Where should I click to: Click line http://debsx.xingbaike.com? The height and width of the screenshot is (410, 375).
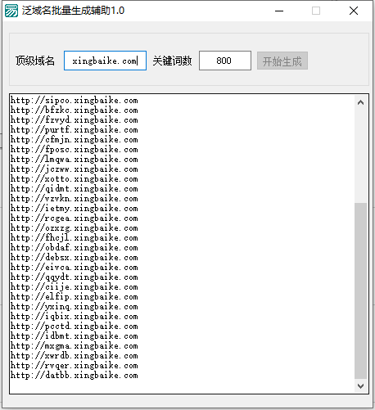point(75,258)
